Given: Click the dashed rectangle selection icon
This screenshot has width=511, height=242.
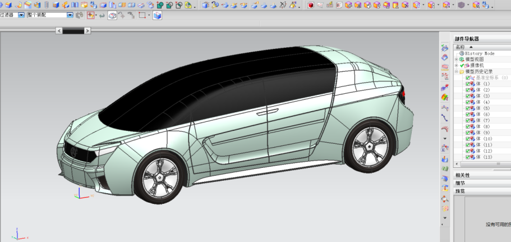Looking at the screenshot, I should pyautogui.click(x=142, y=15).
